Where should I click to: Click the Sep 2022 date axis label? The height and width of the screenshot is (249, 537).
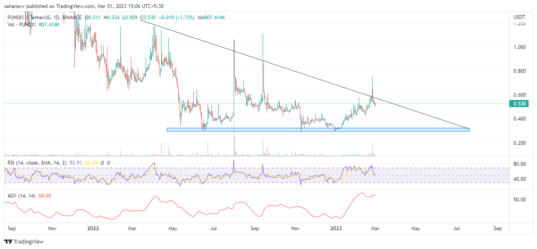pyautogui.click(x=255, y=228)
